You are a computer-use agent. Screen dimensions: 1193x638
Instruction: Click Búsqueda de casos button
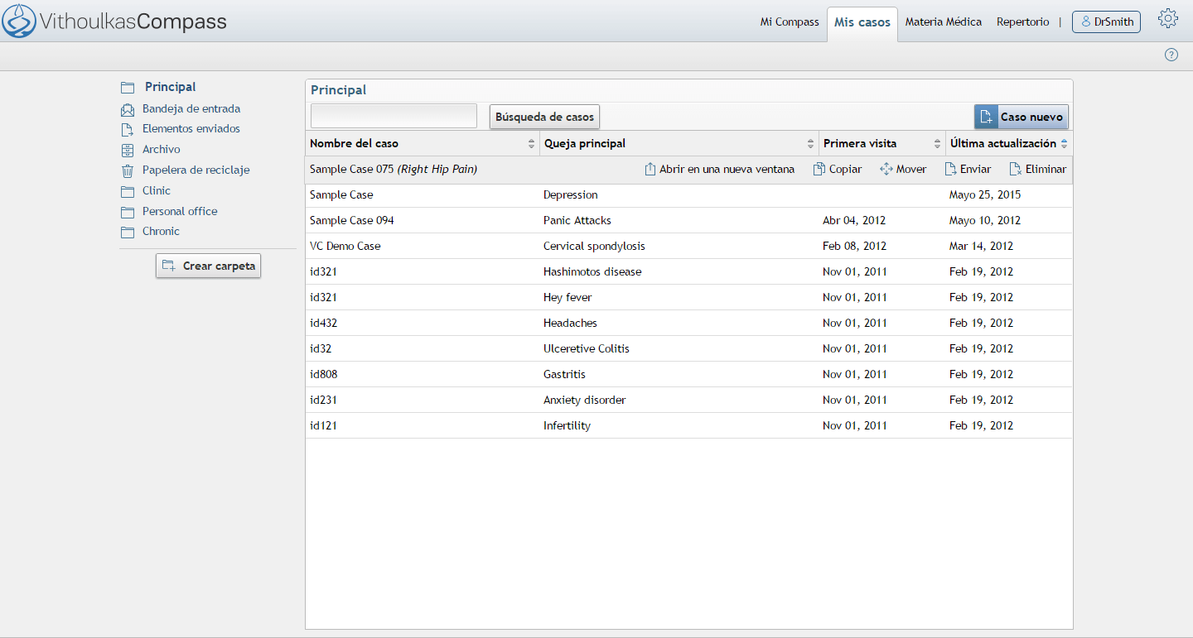[544, 117]
